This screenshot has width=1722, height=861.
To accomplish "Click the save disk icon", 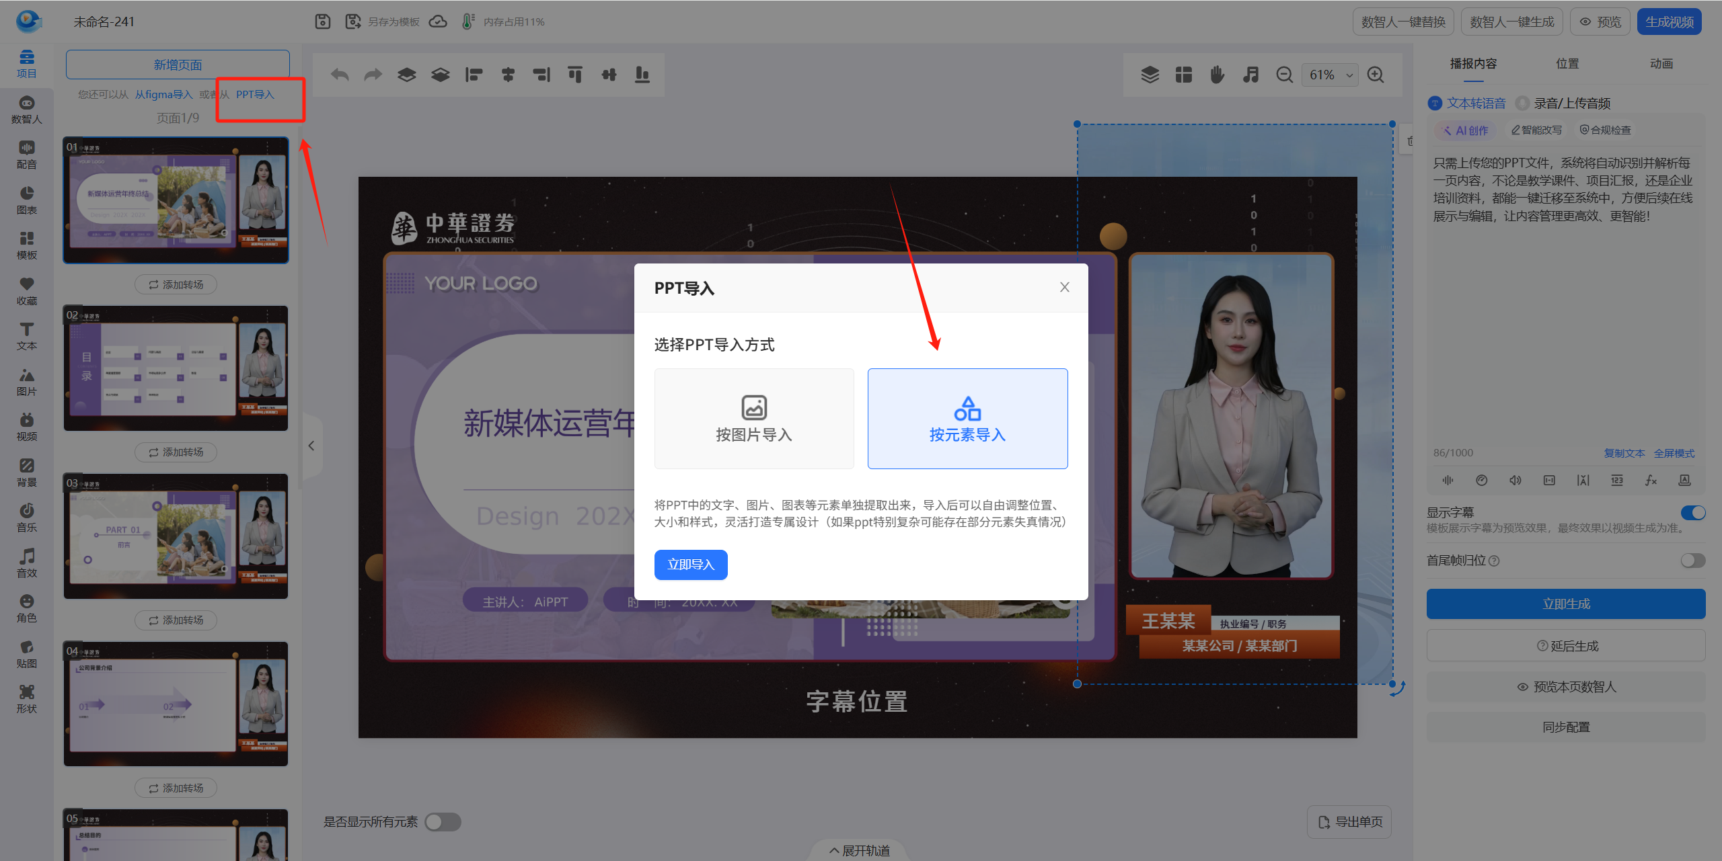I will click(x=323, y=22).
